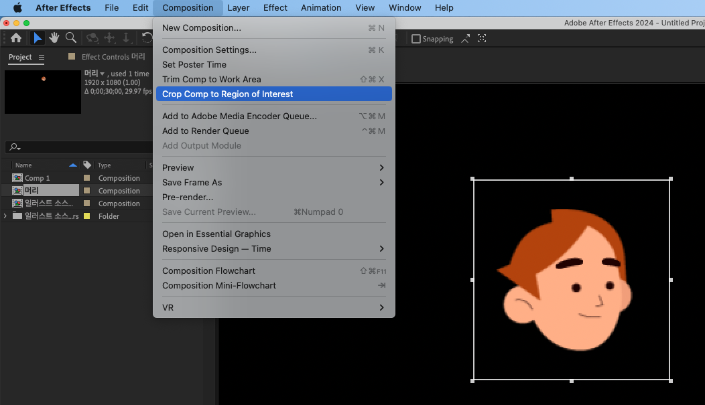Click region of interest bottom-right handle
The image size is (705, 405).
671,381
